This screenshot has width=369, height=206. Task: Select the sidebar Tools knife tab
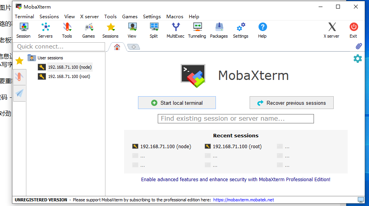(19, 77)
